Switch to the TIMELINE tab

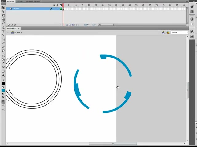tap(11, 2)
